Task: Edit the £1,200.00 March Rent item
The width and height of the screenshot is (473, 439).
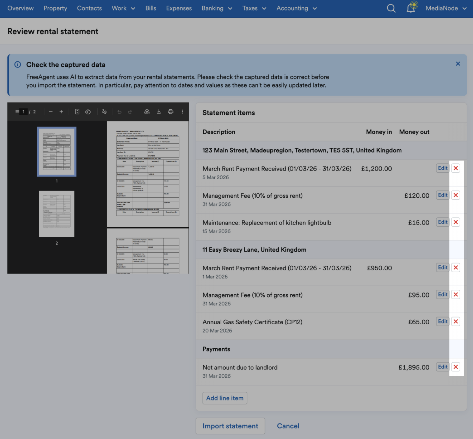Action: [x=443, y=168]
